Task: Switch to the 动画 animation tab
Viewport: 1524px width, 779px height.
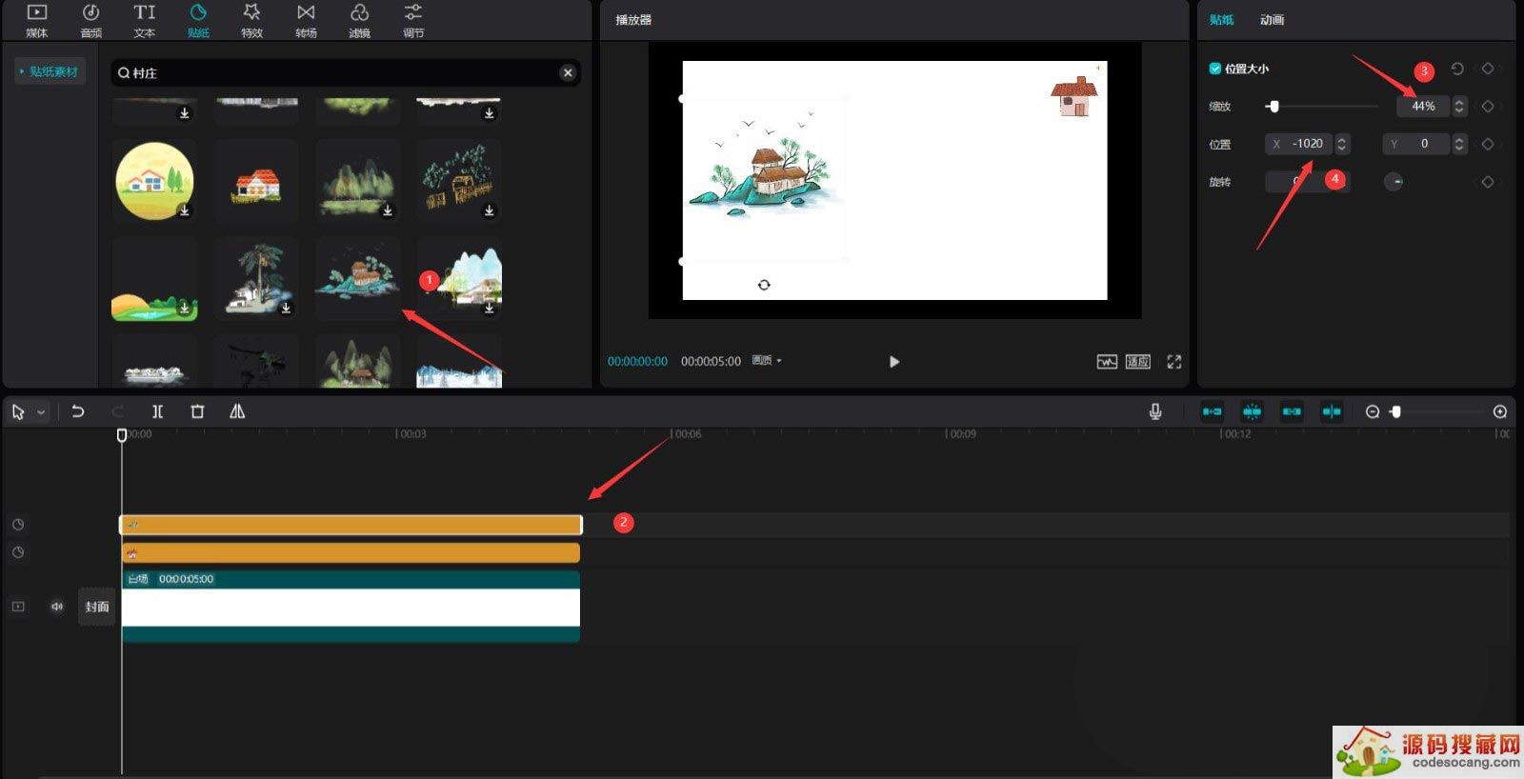Action: tap(1272, 20)
